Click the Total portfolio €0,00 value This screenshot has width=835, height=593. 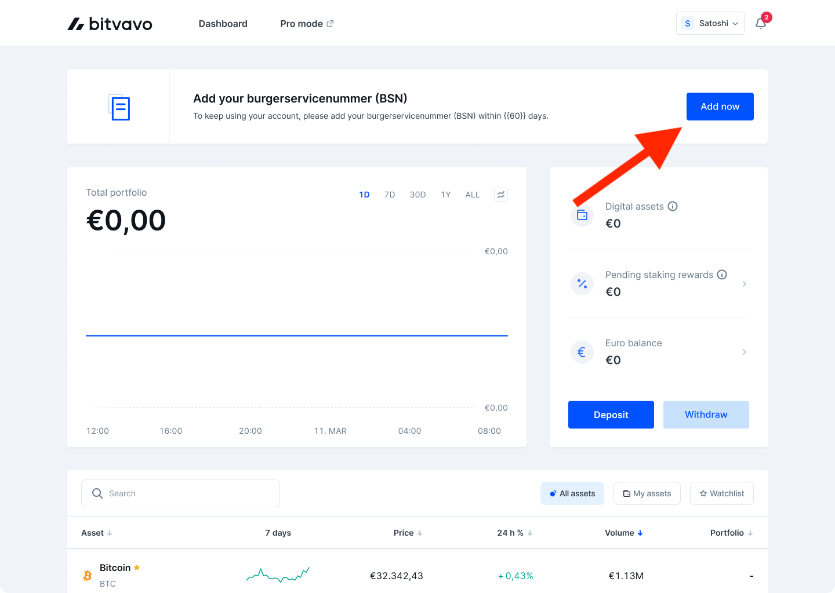point(126,221)
